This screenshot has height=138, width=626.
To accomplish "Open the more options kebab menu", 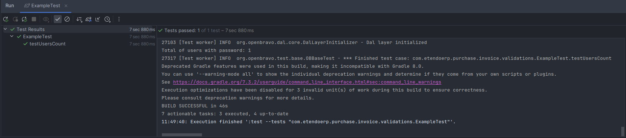I will (119, 19).
